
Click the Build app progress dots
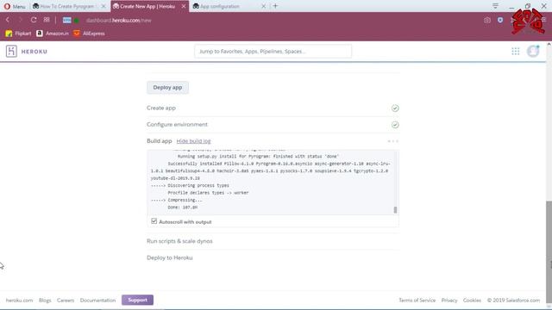click(393, 141)
